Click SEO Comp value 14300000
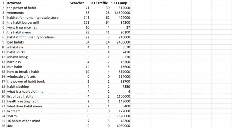The width and height of the screenshot is (232, 128). tap(120, 13)
